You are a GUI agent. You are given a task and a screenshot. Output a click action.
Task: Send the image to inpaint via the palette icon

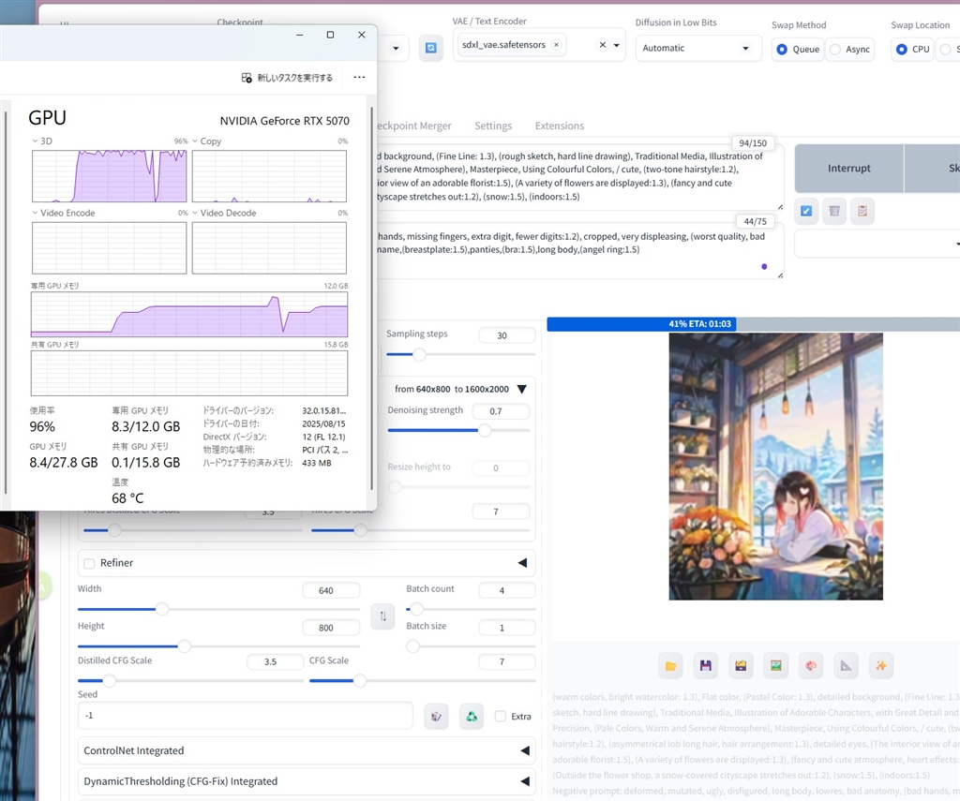tap(810, 666)
